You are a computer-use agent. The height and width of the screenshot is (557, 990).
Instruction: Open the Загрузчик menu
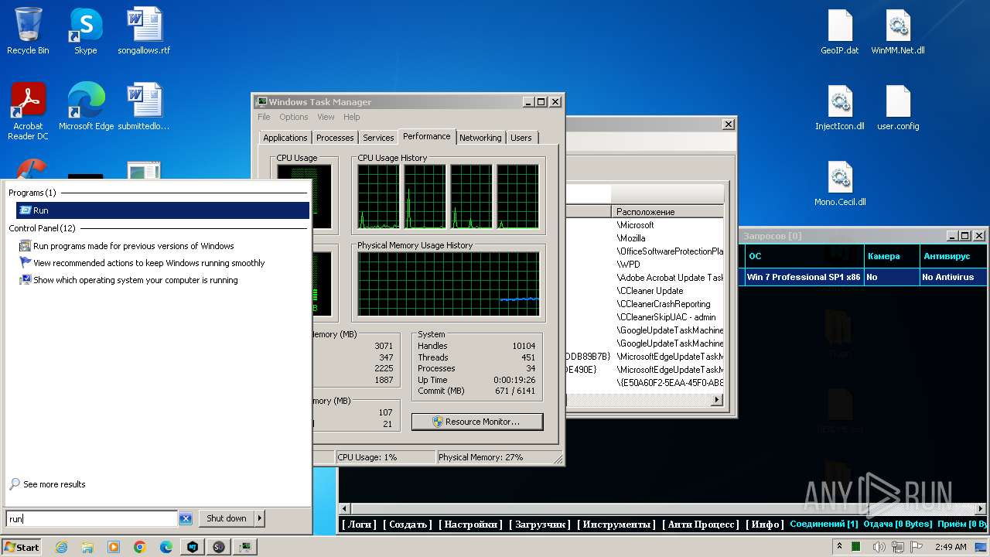(x=540, y=525)
